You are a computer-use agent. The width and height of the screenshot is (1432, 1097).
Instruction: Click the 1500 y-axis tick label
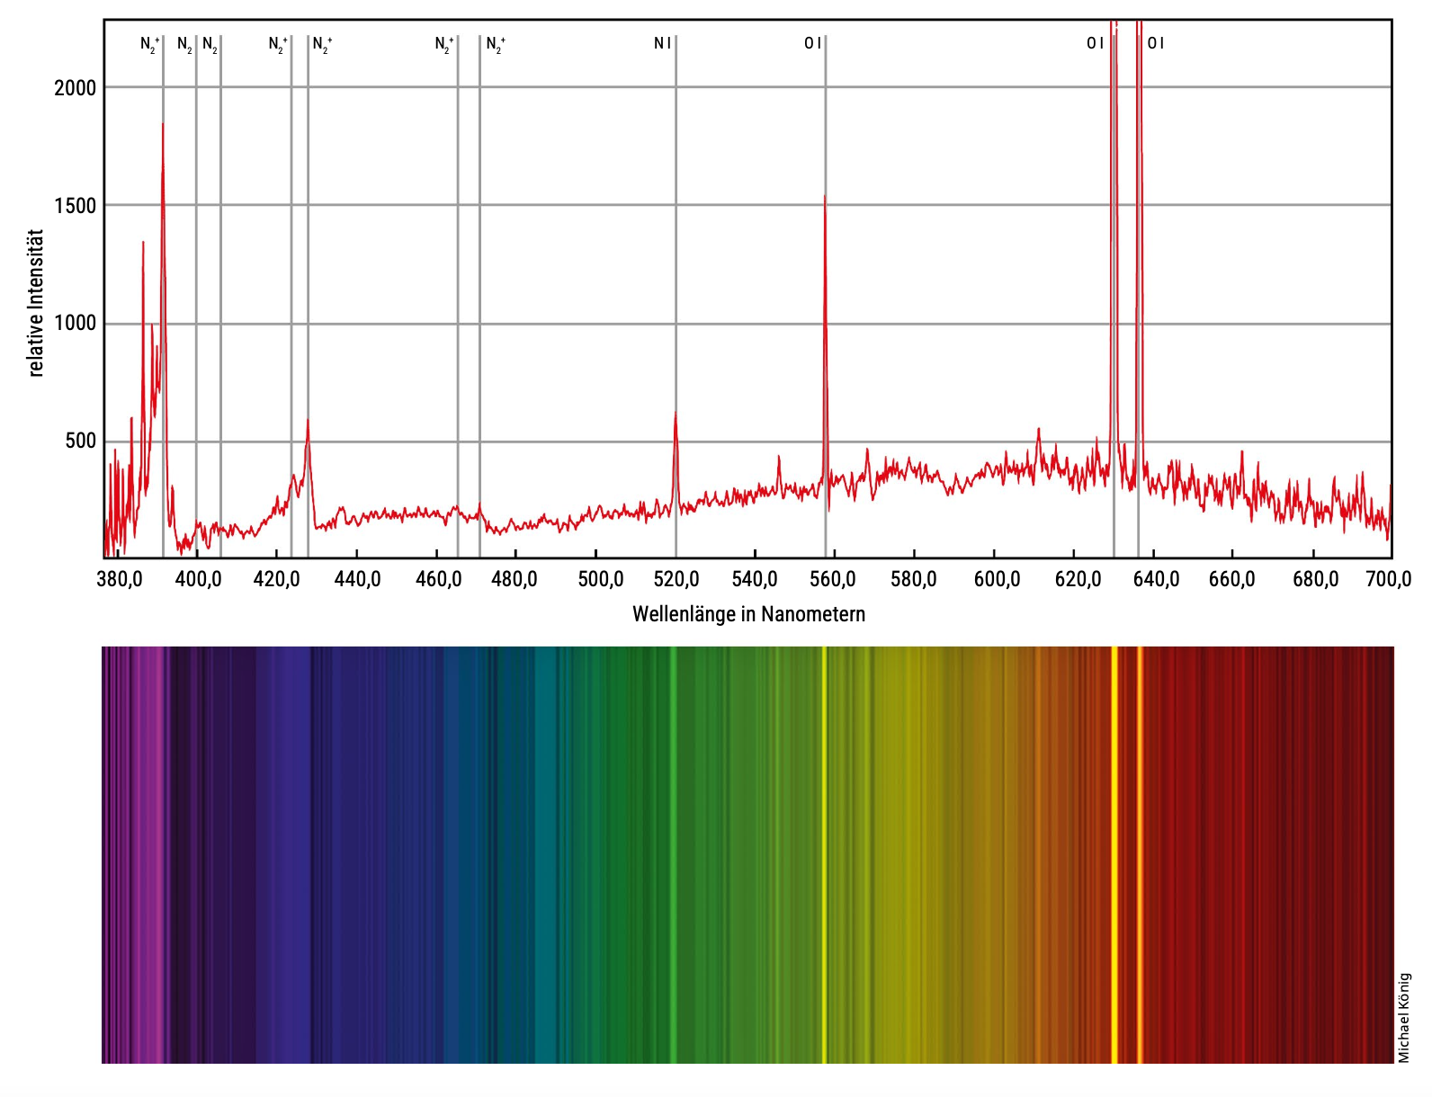point(75,206)
